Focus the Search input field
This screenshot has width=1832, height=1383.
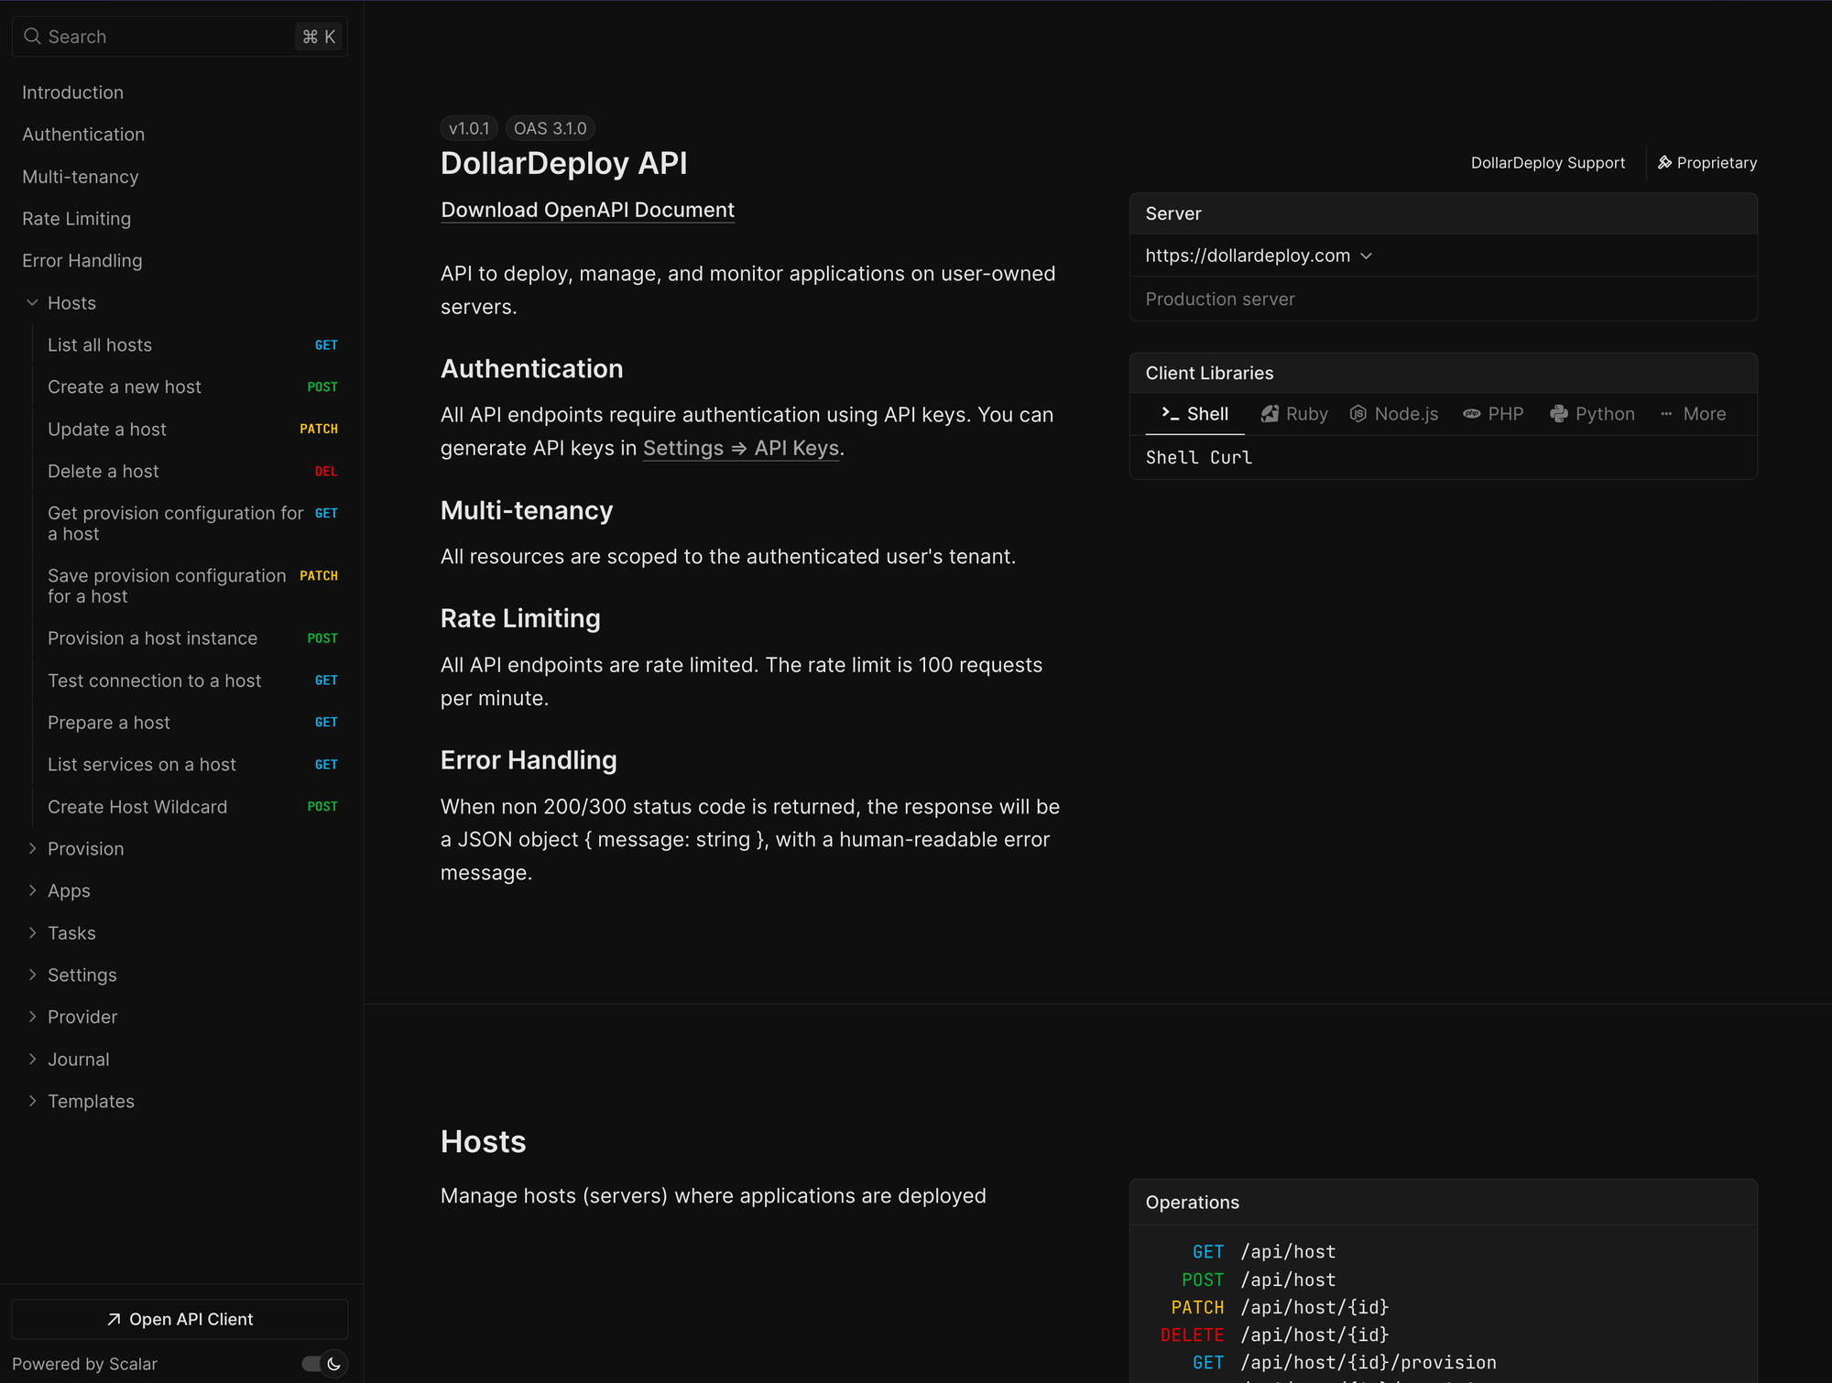pyautogui.click(x=165, y=37)
